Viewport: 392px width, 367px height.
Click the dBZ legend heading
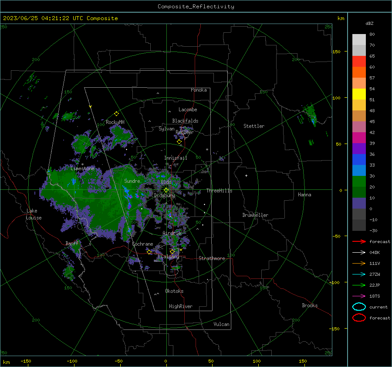click(369, 23)
